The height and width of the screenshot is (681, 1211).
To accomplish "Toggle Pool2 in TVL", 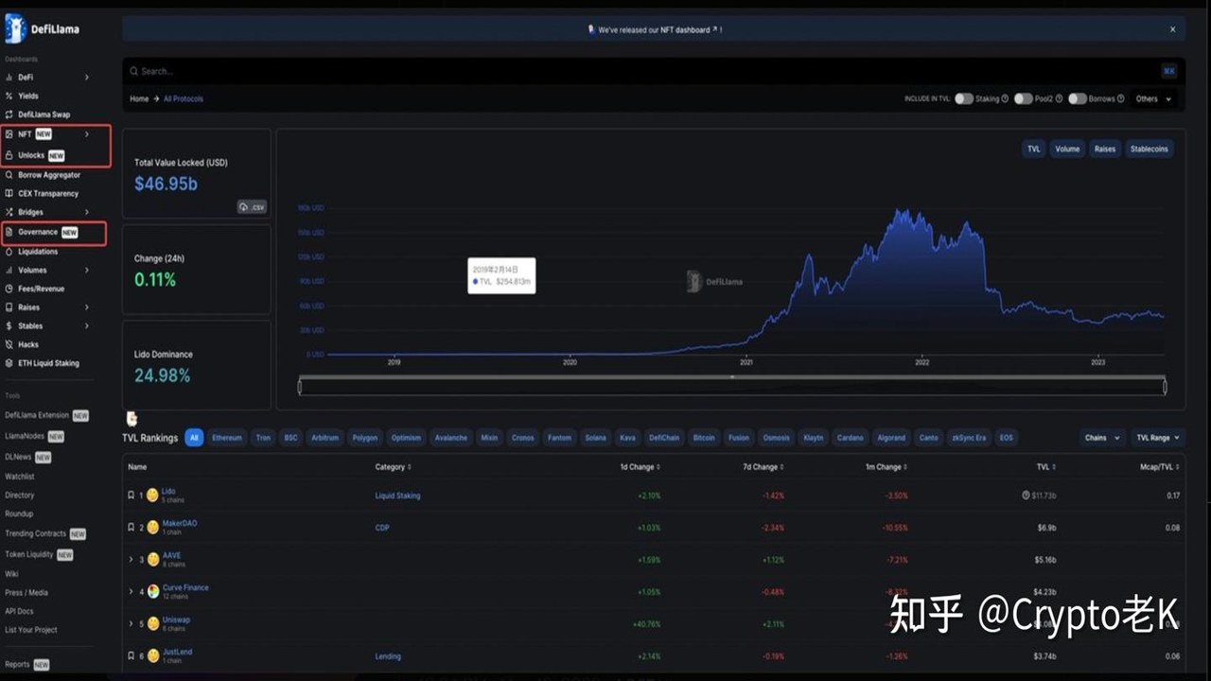I will [x=1024, y=98].
